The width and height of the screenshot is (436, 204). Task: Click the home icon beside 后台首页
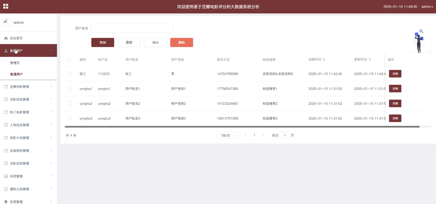click(6, 38)
